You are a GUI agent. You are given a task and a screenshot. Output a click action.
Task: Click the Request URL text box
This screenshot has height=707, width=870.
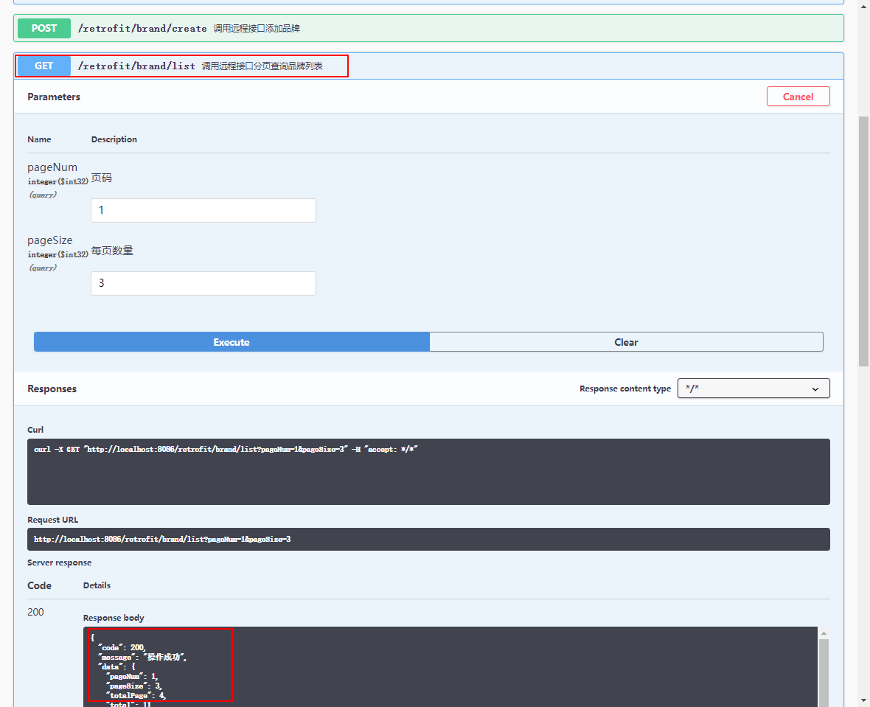click(x=428, y=540)
